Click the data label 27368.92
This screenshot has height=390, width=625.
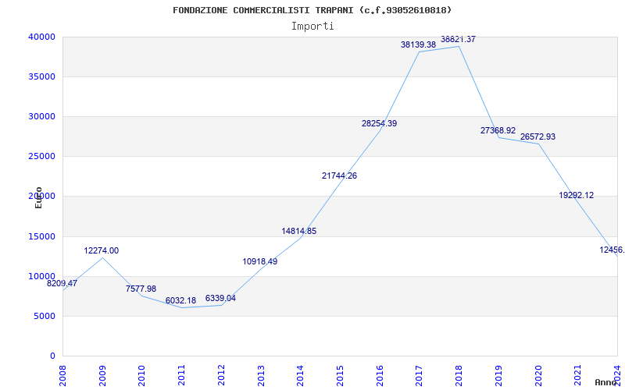(498, 130)
